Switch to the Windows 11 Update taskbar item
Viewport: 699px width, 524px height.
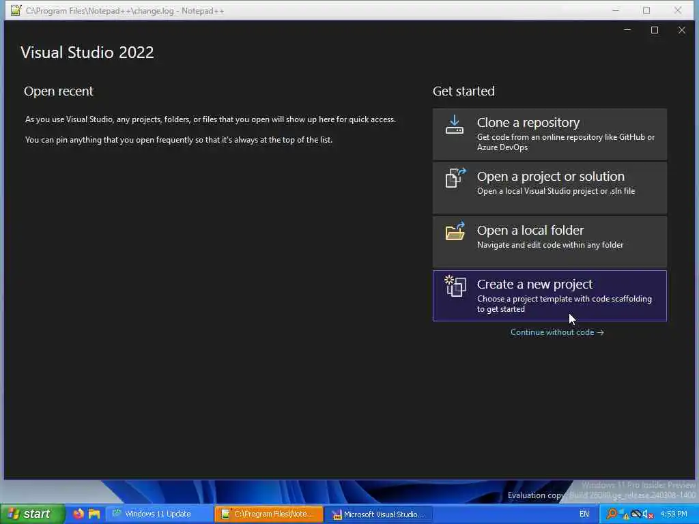159,514
